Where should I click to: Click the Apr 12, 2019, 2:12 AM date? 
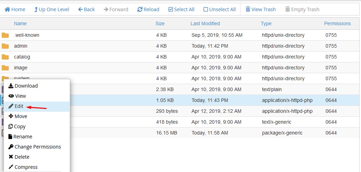click(216, 111)
